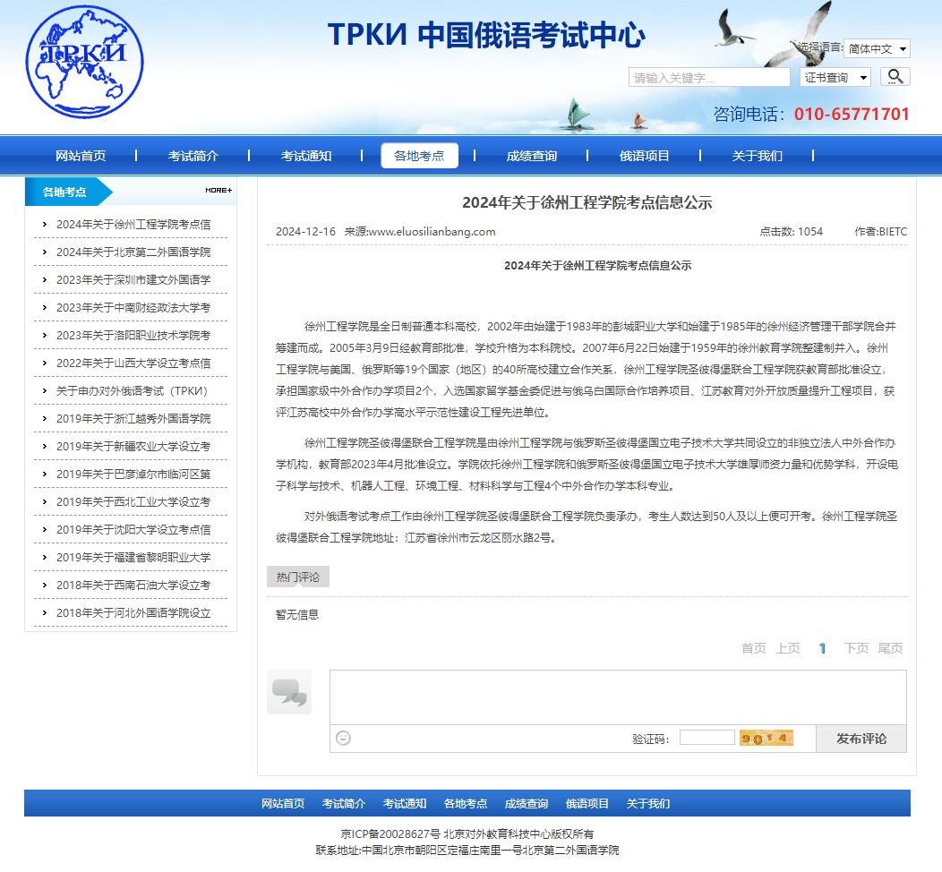Image resolution: width=942 pixels, height=872 pixels.
Task: Click inside the comment text area
Action: point(618,697)
